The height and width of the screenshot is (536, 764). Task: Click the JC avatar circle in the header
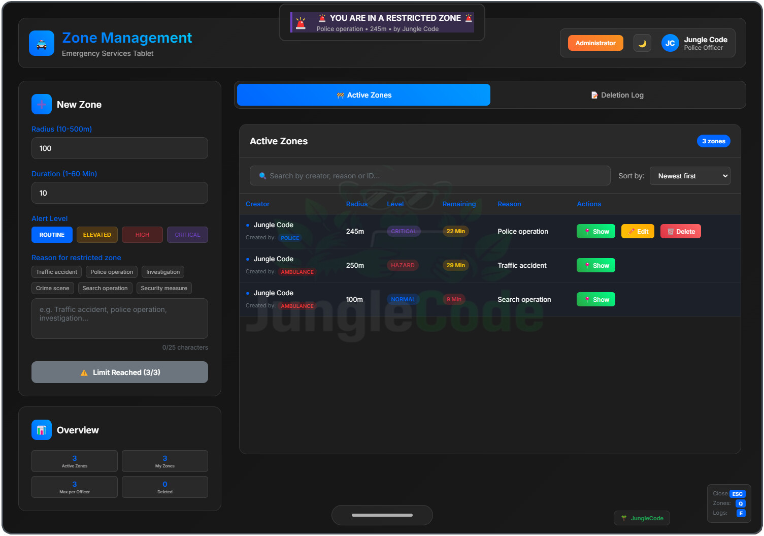pyautogui.click(x=670, y=43)
